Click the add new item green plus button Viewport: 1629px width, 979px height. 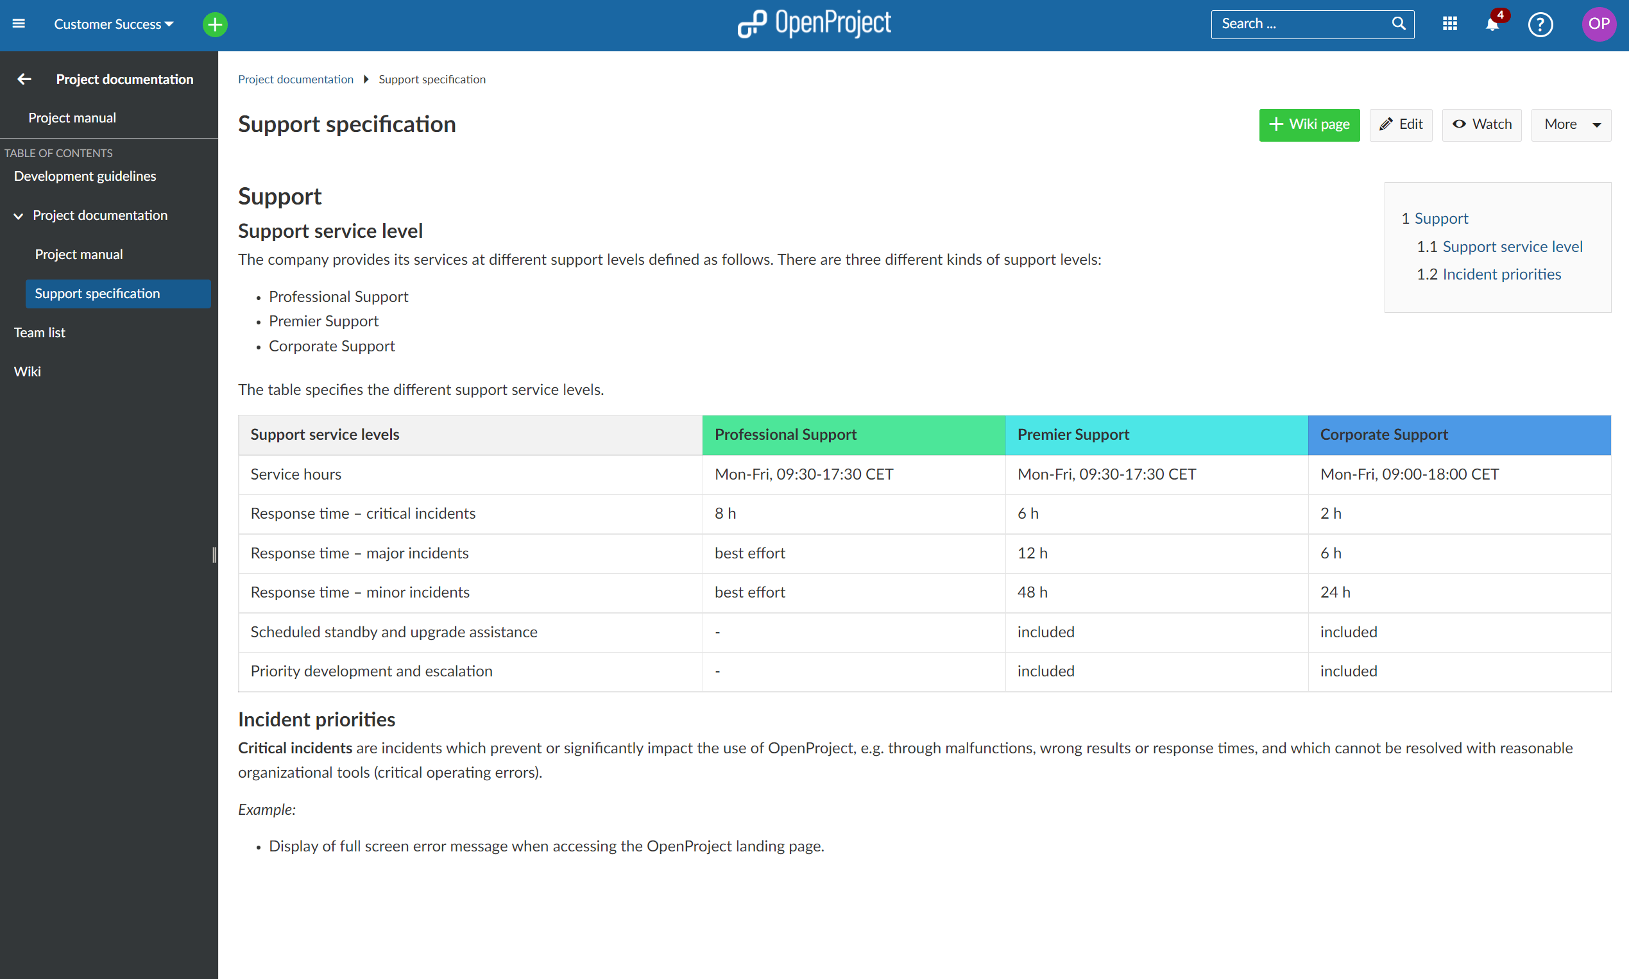click(214, 23)
